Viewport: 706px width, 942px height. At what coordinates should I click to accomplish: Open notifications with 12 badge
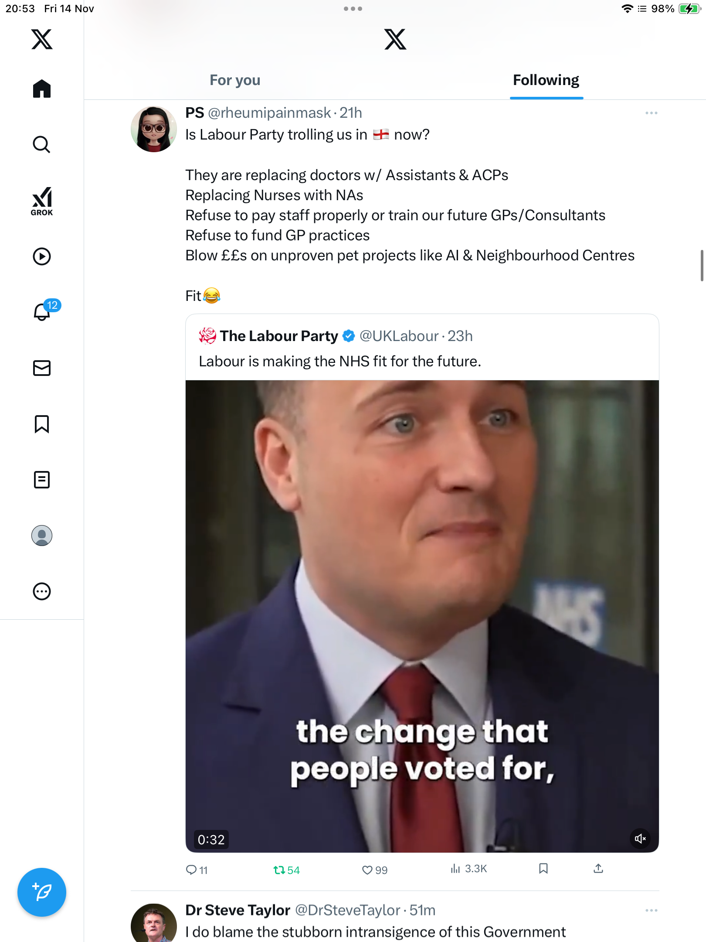(x=43, y=312)
